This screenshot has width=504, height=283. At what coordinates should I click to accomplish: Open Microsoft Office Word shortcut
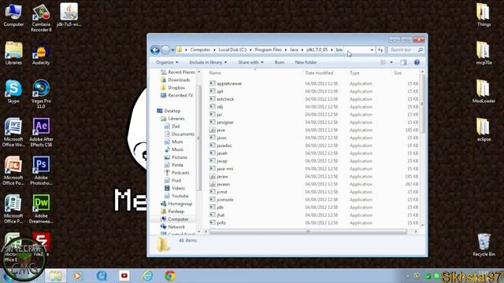[x=13, y=132]
